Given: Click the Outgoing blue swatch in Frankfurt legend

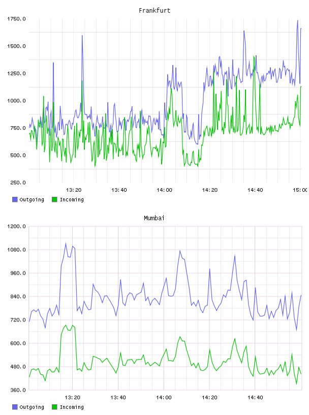Looking at the screenshot, I should [15, 199].
